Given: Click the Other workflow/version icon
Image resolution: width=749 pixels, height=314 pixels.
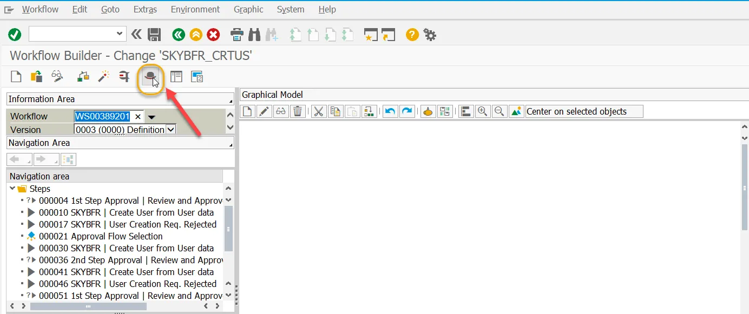Looking at the screenshot, I should click(36, 77).
